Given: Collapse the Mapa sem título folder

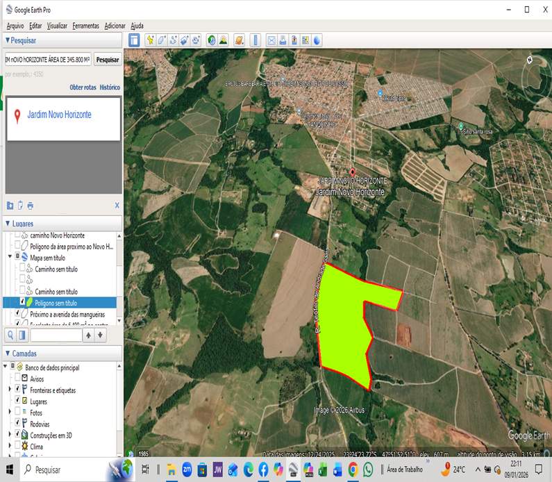Looking at the screenshot, I should (8, 258).
